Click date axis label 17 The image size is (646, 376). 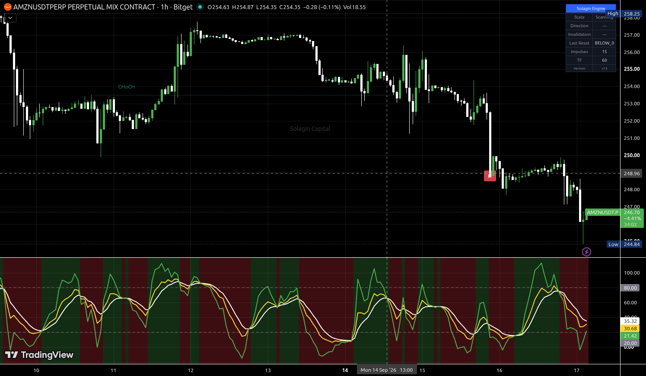576,370
